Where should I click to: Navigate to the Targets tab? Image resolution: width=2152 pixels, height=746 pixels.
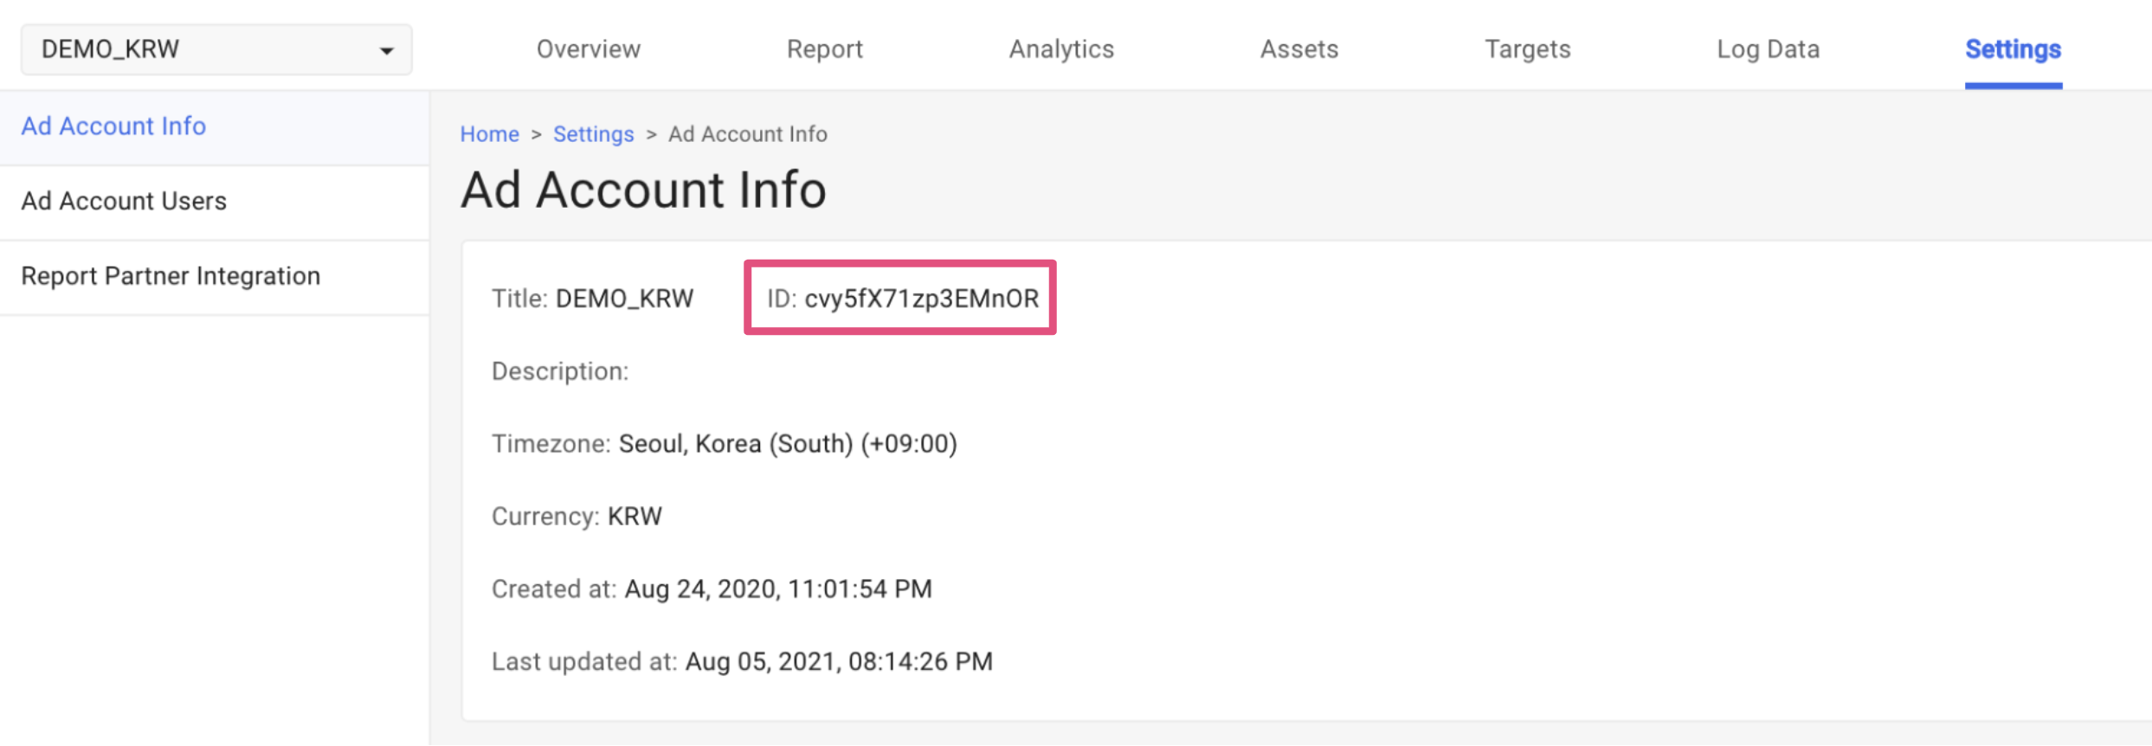click(1527, 49)
